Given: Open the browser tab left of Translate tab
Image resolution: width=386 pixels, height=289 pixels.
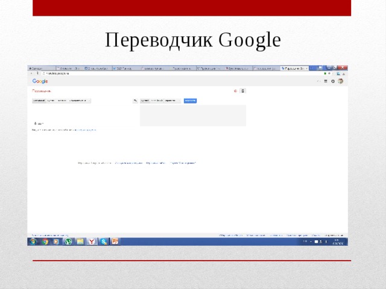Looking at the screenshot, I should (267, 68).
